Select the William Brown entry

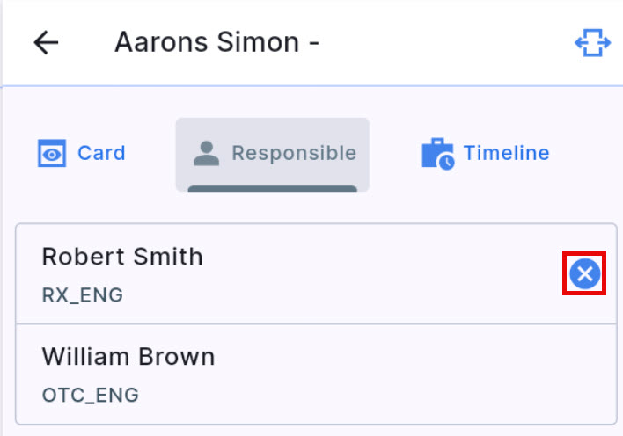[x=128, y=357]
